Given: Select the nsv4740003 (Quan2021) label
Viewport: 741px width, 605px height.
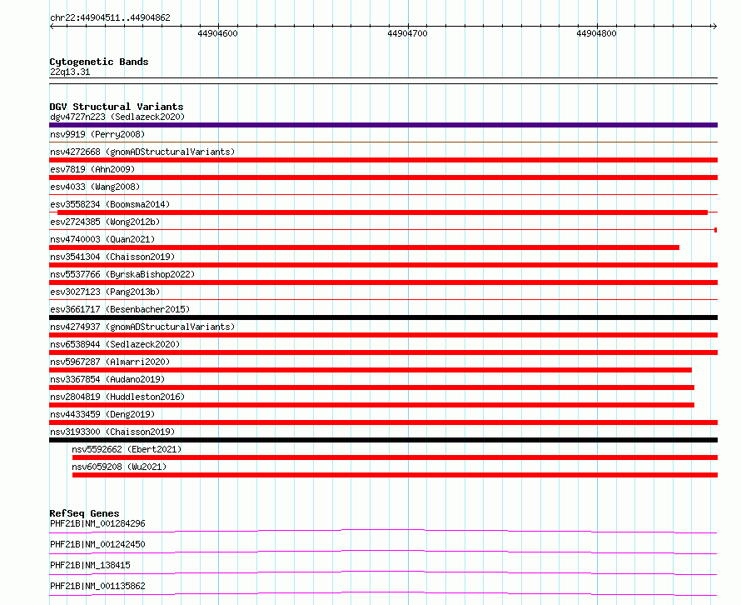Looking at the screenshot, I should 102,239.
